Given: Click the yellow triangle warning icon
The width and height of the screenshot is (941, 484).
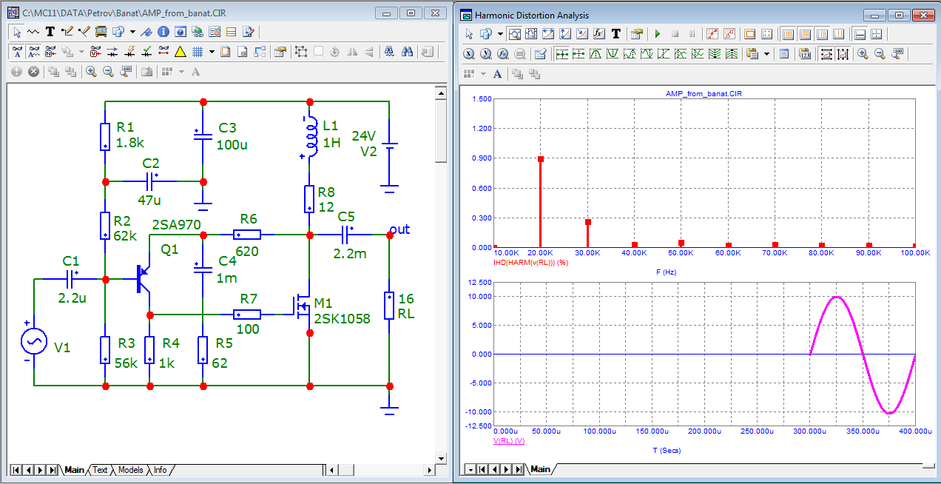Looking at the screenshot, I should pyautogui.click(x=180, y=52).
